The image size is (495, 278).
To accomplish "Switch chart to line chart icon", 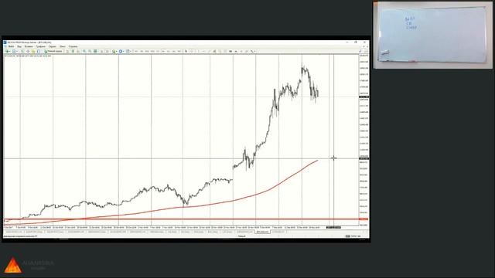I will 78,51.
